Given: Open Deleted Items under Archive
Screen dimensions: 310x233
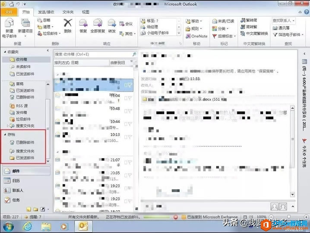Looking at the screenshot, I should (x=22, y=143).
